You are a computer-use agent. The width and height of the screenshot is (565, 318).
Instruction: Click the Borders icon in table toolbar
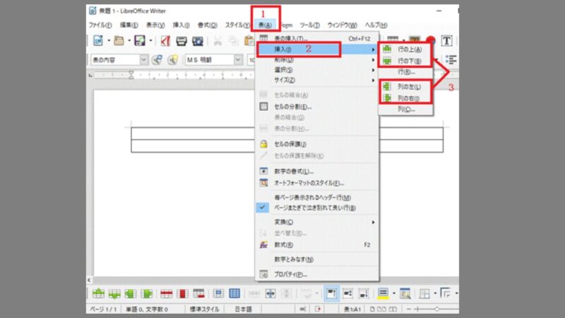pos(424,293)
